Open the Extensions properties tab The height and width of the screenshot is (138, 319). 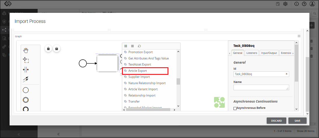[286, 53]
